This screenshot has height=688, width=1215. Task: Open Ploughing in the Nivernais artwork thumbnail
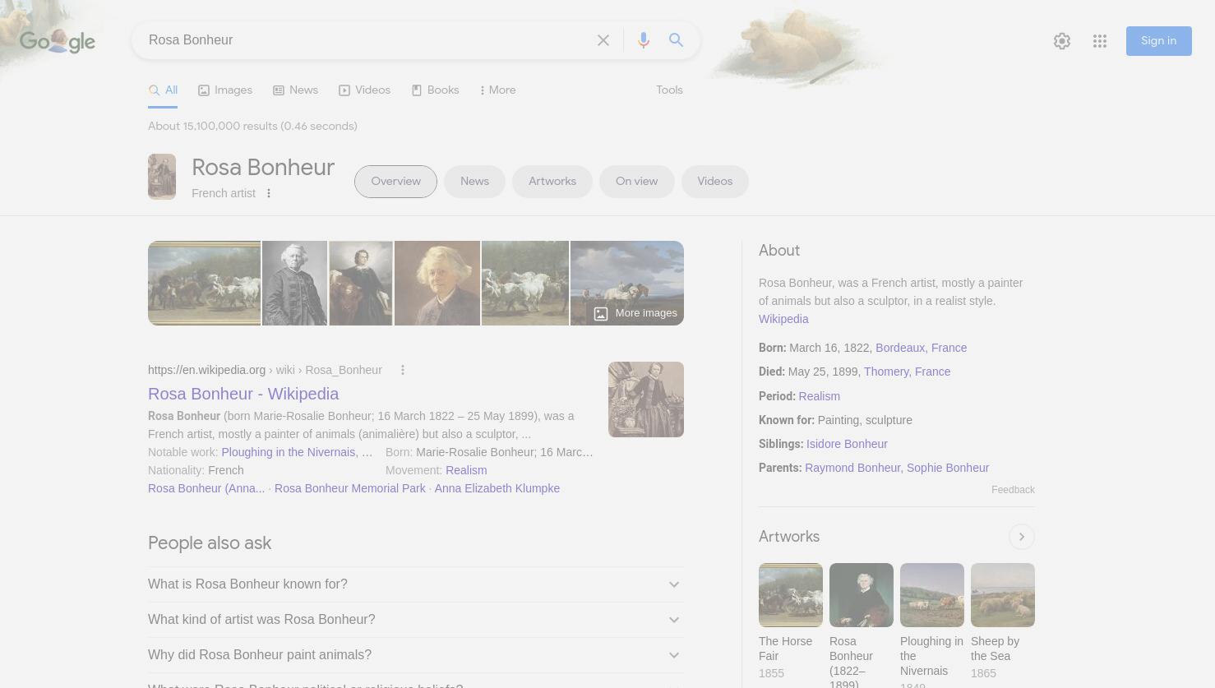[x=932, y=595]
